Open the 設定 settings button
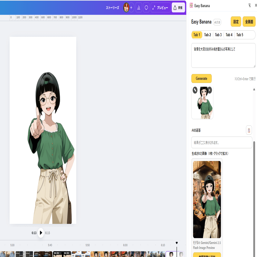 click(236, 22)
